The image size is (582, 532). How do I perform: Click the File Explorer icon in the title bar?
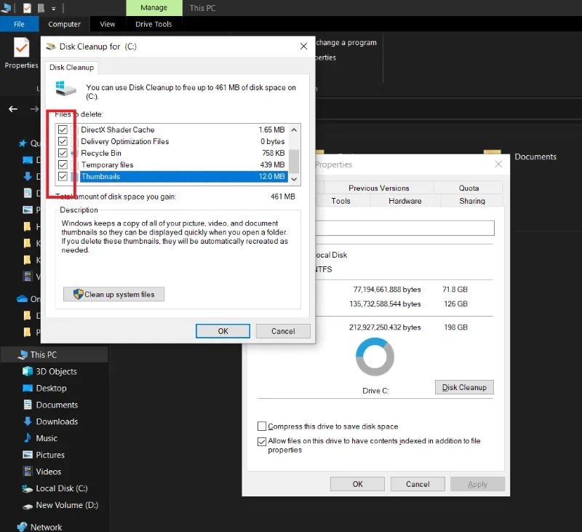click(7, 7)
